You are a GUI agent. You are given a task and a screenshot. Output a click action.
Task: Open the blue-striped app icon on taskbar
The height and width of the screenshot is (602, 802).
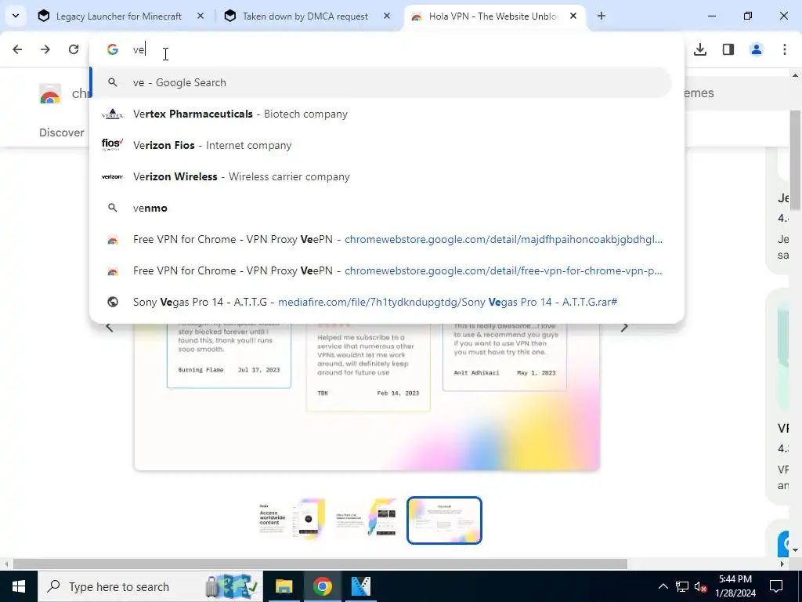coord(361,586)
